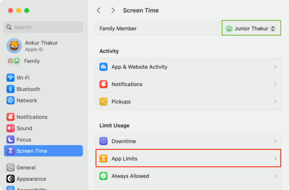Expand Downtime row chevron
Screen dimensions: 289x190
pyautogui.click(x=275, y=141)
